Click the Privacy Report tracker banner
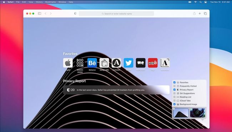 pyautogui.click(x=116, y=90)
